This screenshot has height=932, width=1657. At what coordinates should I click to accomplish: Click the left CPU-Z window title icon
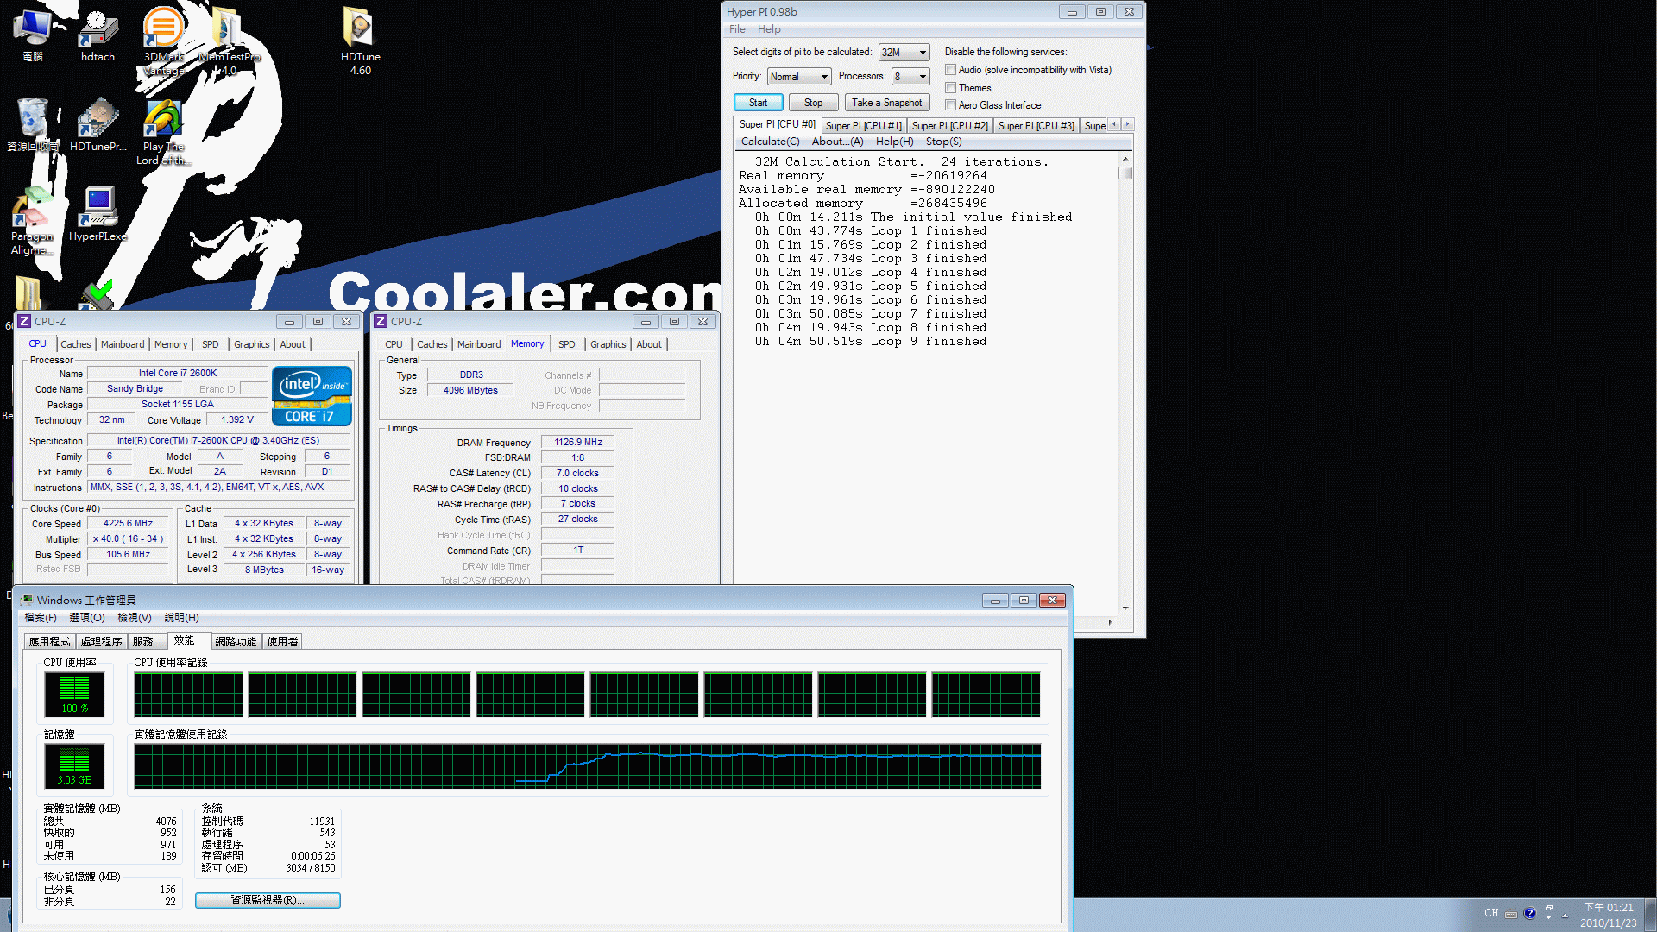pyautogui.click(x=24, y=321)
